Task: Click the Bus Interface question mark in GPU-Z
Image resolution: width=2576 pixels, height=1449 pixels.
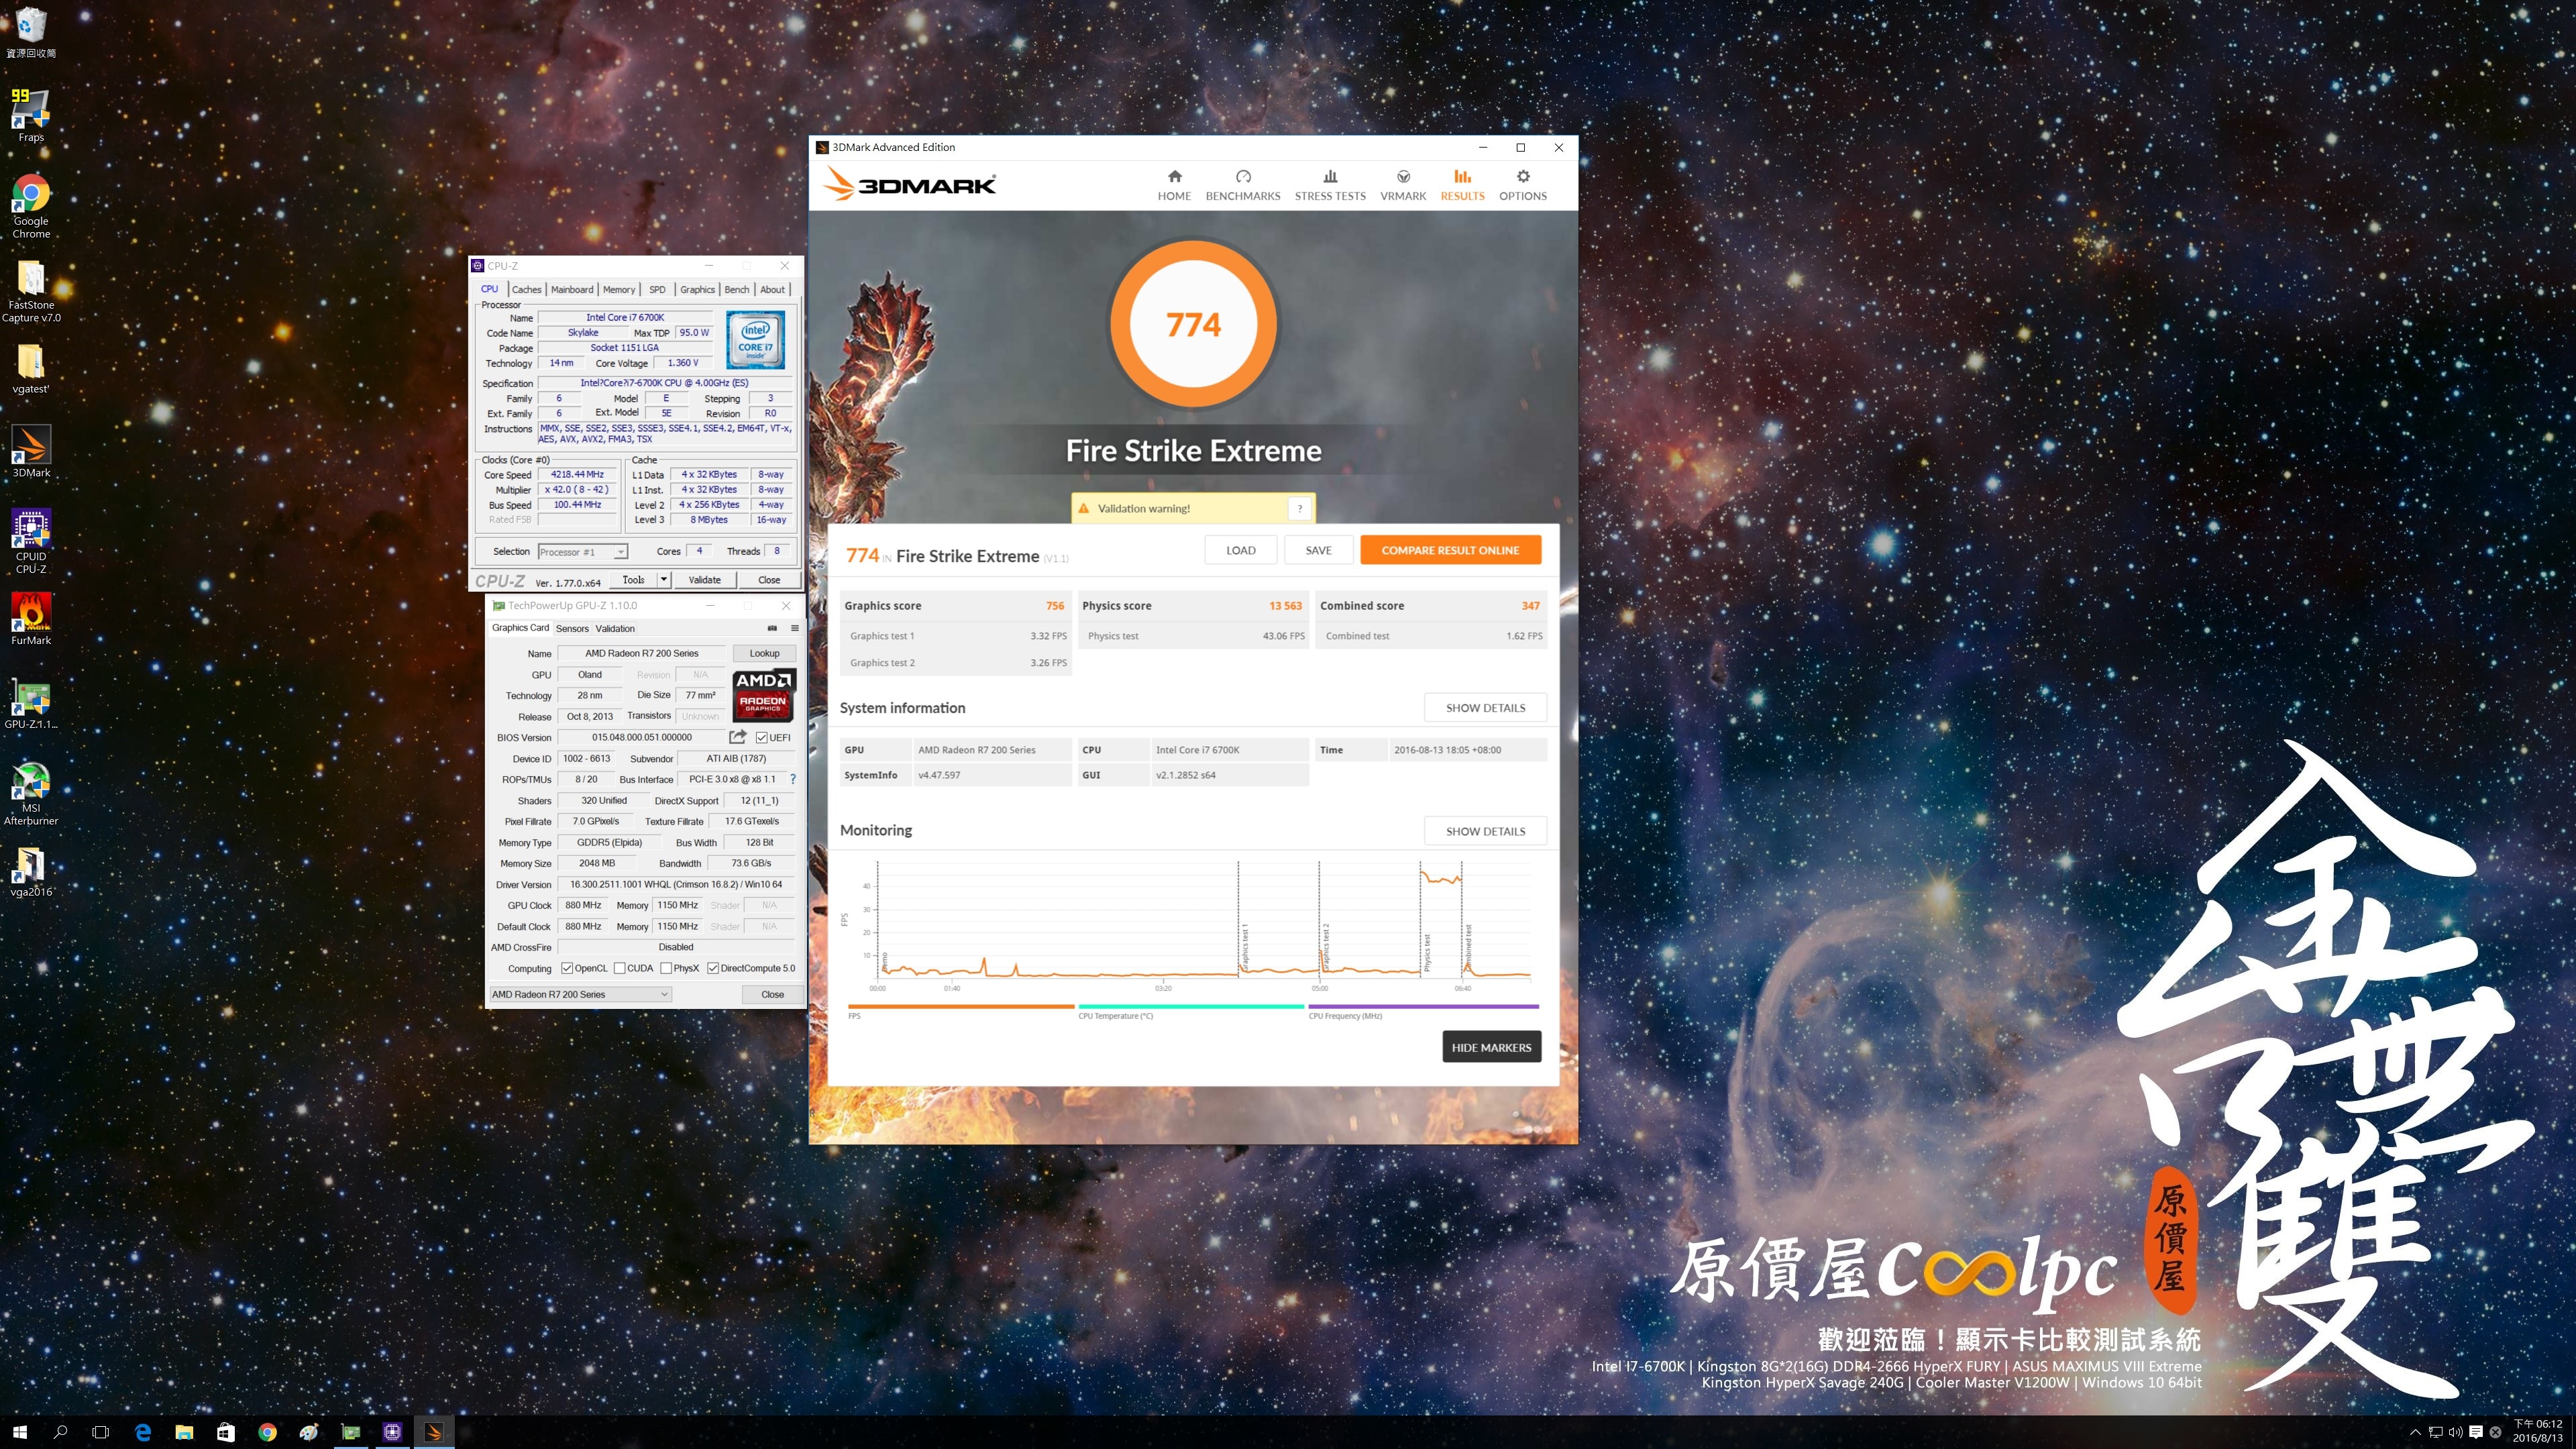Action: point(793,779)
